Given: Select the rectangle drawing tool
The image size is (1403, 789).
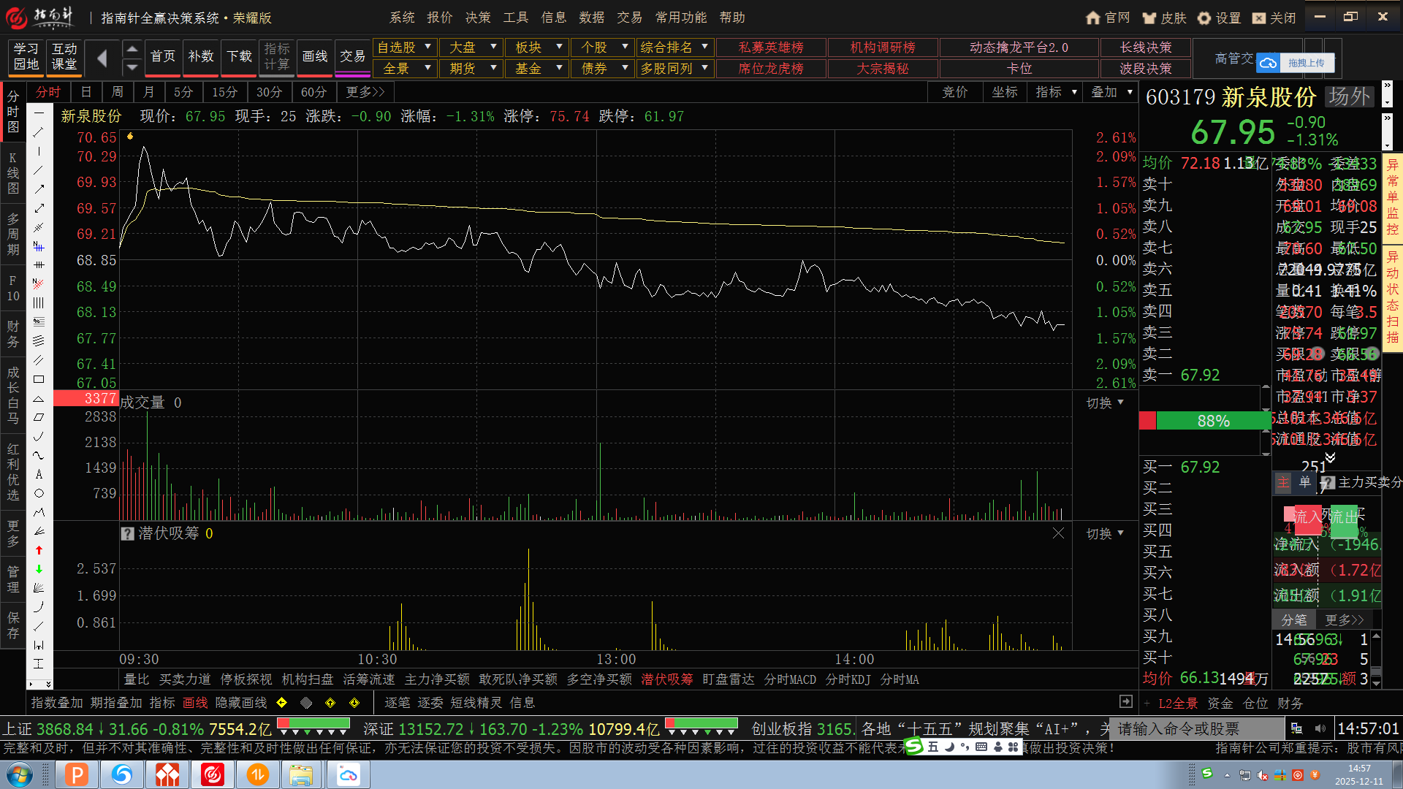Looking at the screenshot, I should click(x=39, y=379).
